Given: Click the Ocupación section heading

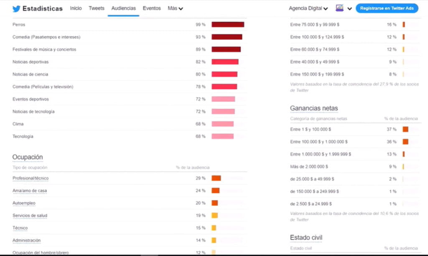Looking at the screenshot, I should (28, 157).
